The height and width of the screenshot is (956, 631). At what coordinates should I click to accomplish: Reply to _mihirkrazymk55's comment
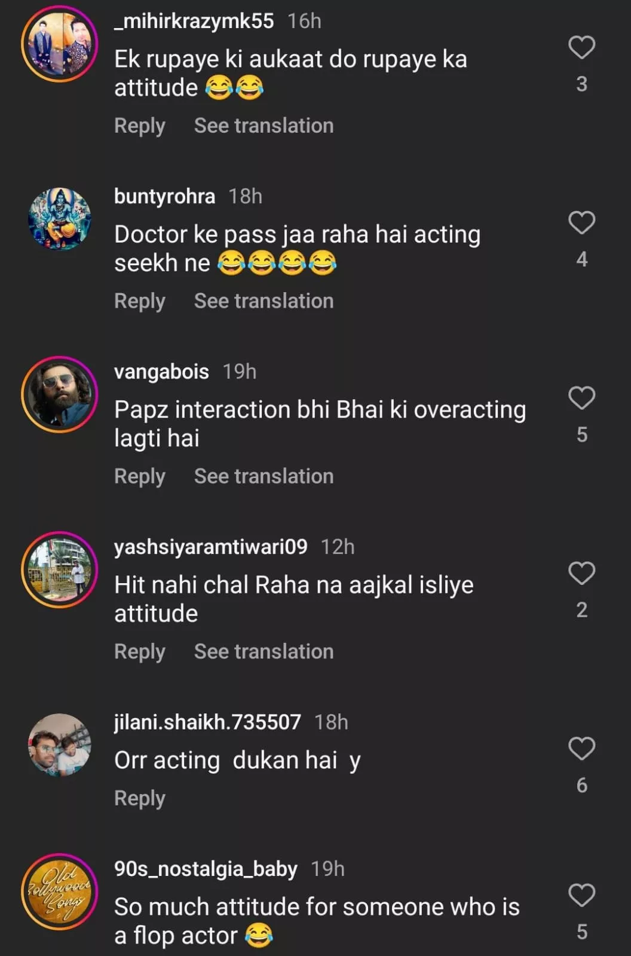click(x=140, y=126)
